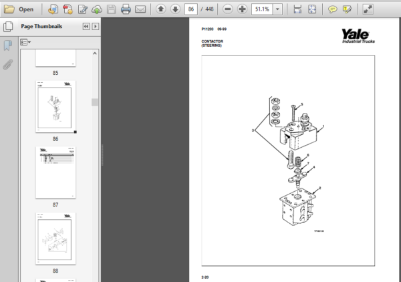
Task: Open the zoom level dropdown arrow
Action: tap(277, 9)
